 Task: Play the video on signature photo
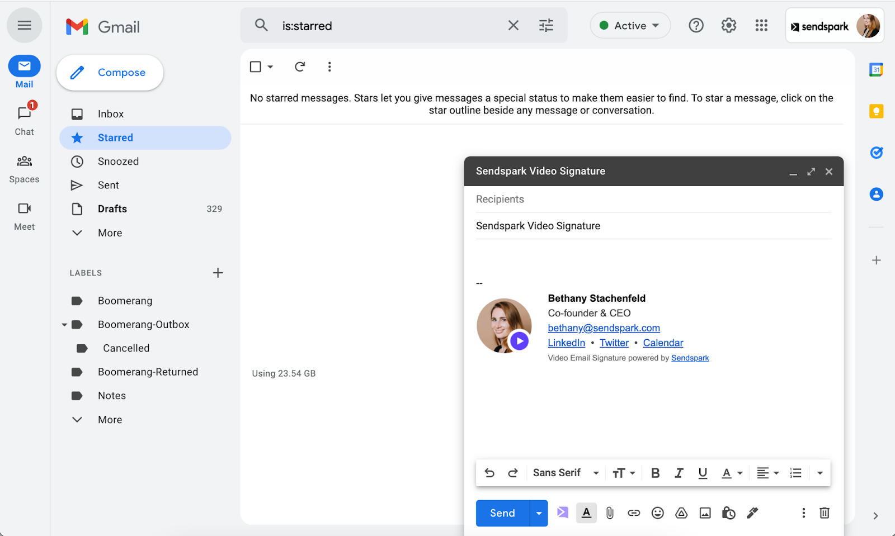[520, 341]
